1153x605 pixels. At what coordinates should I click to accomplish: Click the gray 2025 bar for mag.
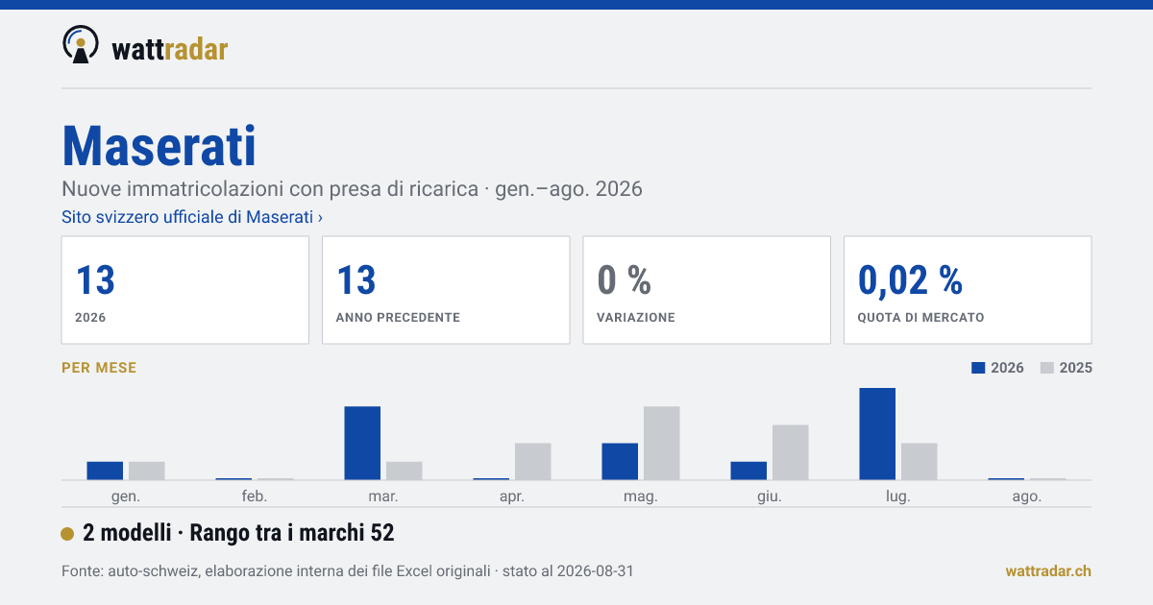tap(662, 443)
